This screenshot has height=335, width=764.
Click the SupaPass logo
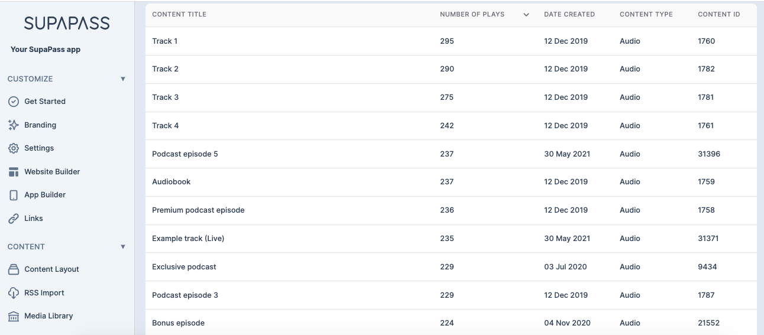click(67, 23)
